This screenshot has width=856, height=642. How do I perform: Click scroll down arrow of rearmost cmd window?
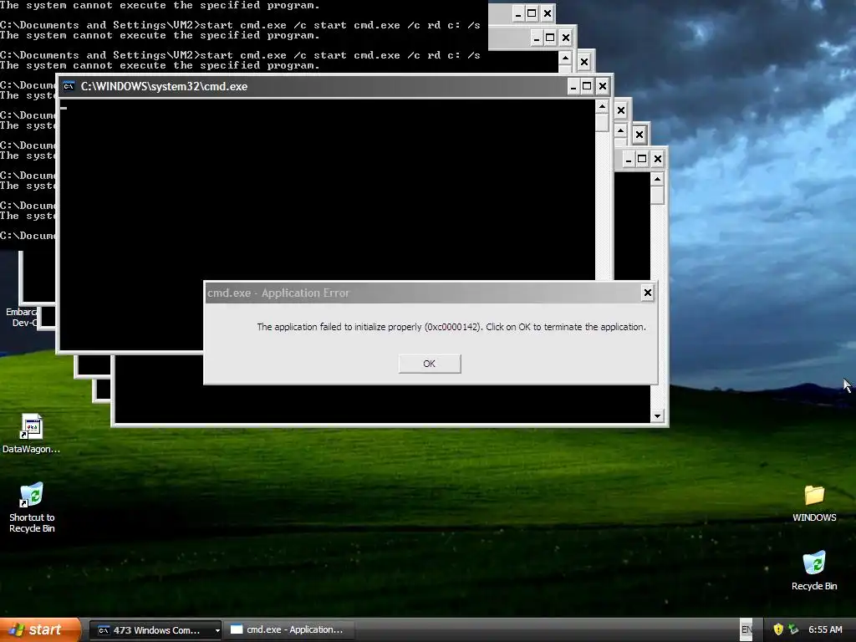click(x=657, y=416)
